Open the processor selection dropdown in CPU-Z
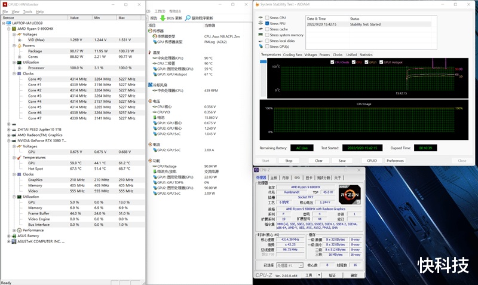This screenshot has width=478, height=285. (290, 265)
